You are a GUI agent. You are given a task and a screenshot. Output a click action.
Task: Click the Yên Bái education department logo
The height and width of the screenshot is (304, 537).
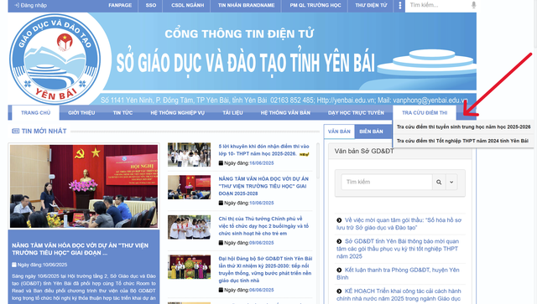(55, 59)
